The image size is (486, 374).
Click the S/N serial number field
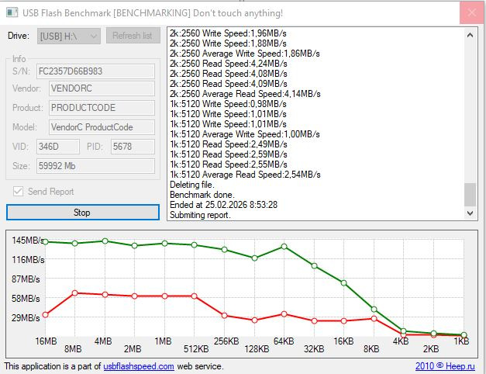(95, 71)
